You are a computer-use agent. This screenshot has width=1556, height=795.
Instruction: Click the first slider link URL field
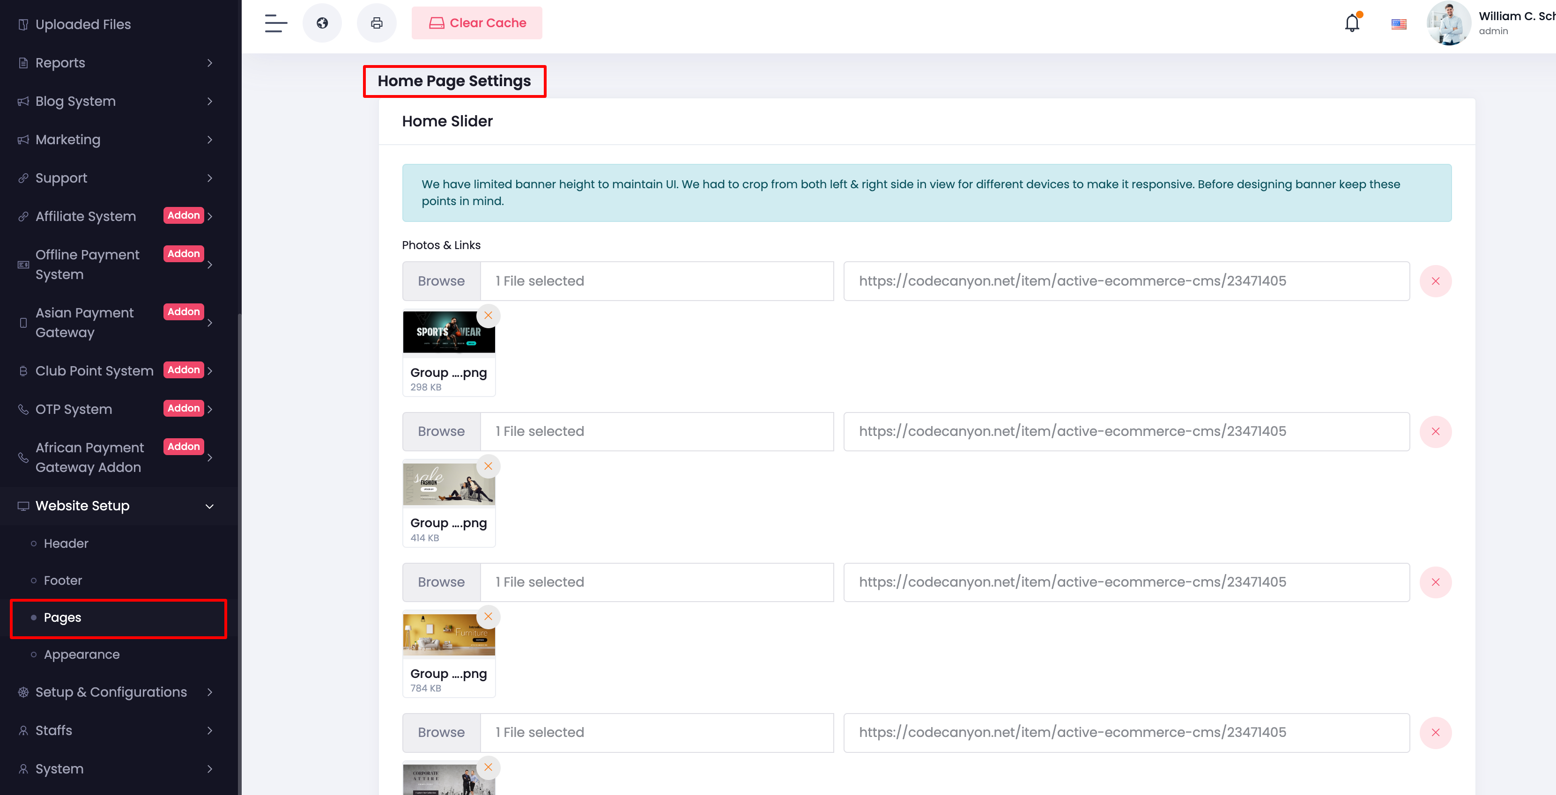pyautogui.click(x=1126, y=281)
